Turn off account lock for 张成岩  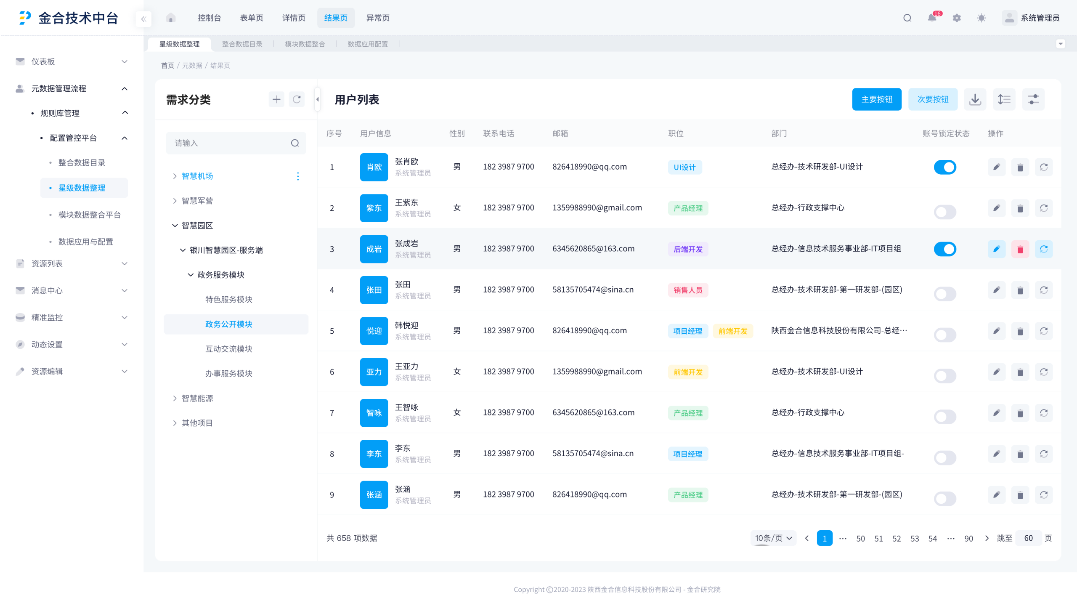click(944, 249)
